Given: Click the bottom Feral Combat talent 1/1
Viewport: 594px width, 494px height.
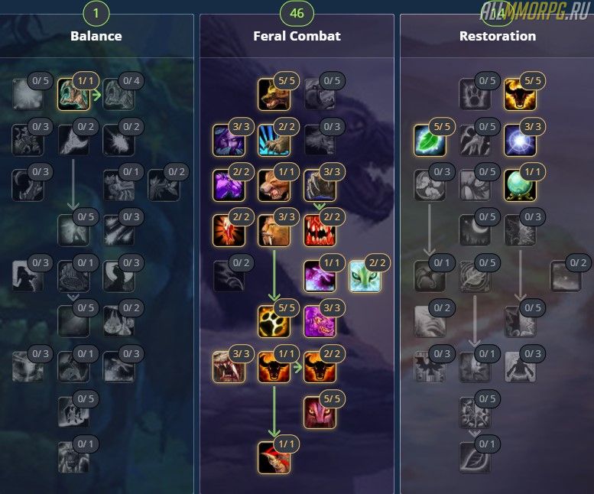Looking at the screenshot, I should (x=274, y=458).
